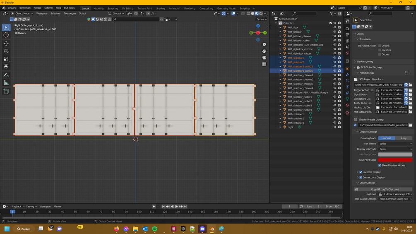Hide 40ft_floor using its eye icon
416x234 pixels.
point(335,28)
